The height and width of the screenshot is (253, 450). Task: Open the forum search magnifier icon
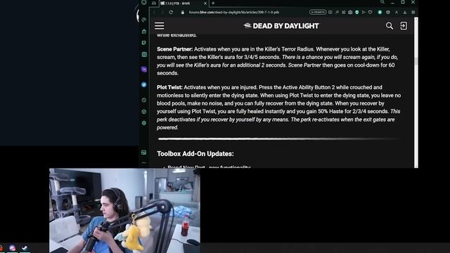coord(389,26)
